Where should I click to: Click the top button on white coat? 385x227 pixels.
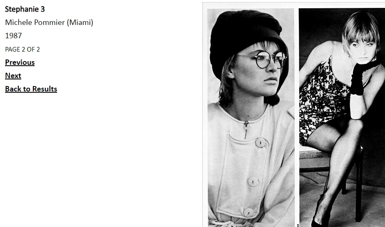pos(260,143)
